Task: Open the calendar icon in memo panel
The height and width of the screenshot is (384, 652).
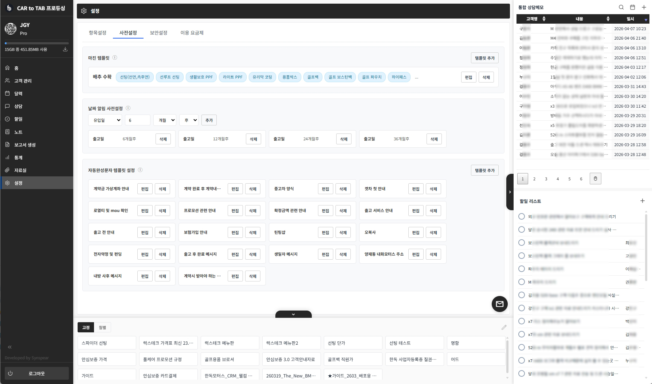Action: (633, 7)
